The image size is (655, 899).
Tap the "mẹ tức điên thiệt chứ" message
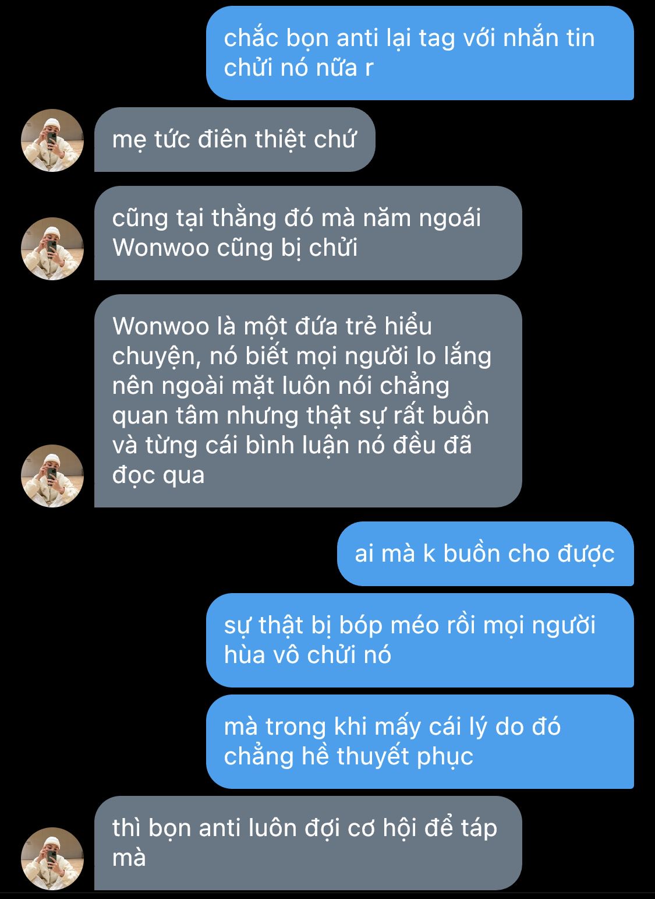pos(235,140)
